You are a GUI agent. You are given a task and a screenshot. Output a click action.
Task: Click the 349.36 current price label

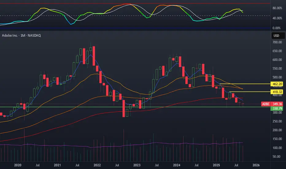[x=277, y=104]
